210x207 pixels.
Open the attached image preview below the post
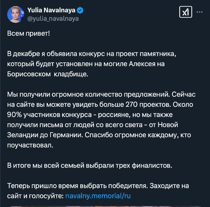click(105, 206)
